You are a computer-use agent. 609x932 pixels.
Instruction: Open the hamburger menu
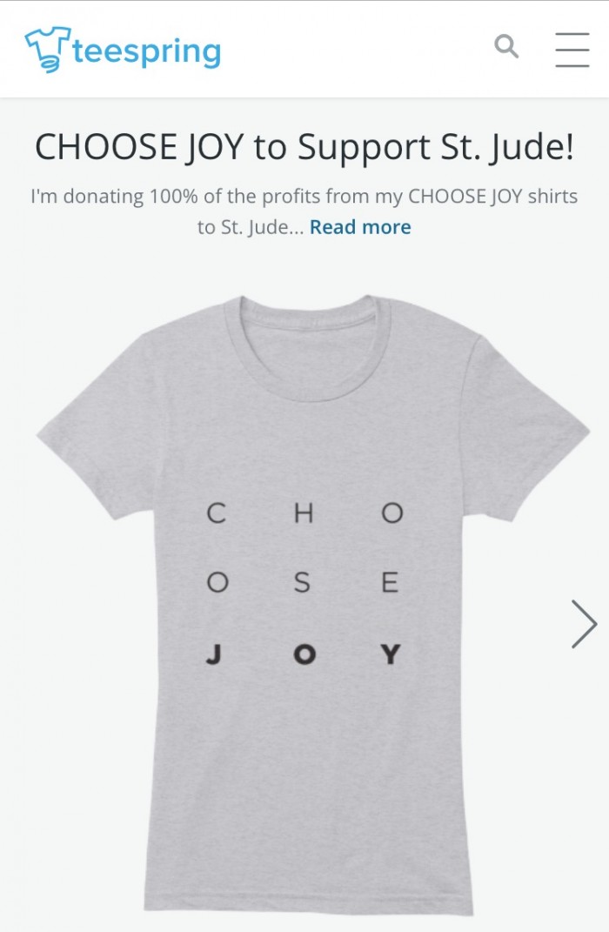(x=572, y=49)
